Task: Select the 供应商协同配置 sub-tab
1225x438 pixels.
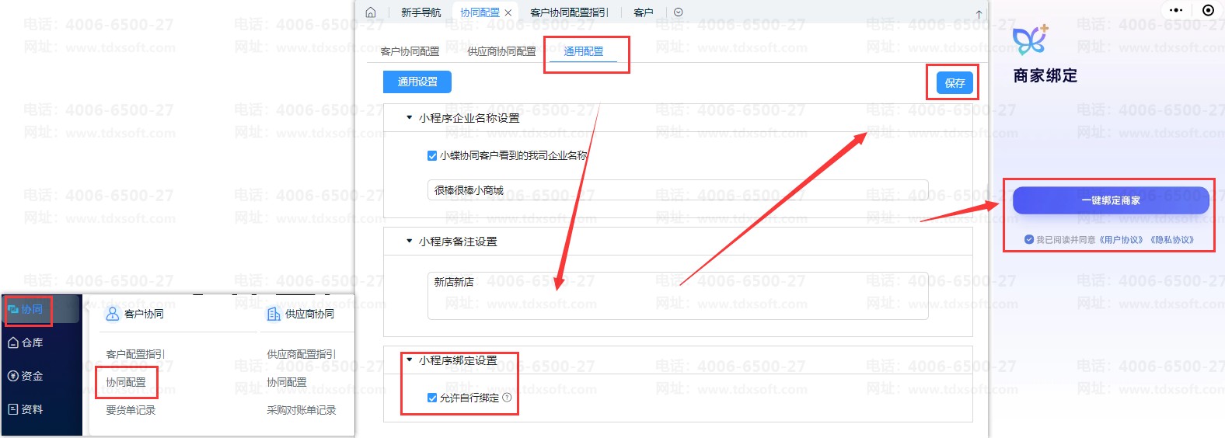Action: [501, 51]
